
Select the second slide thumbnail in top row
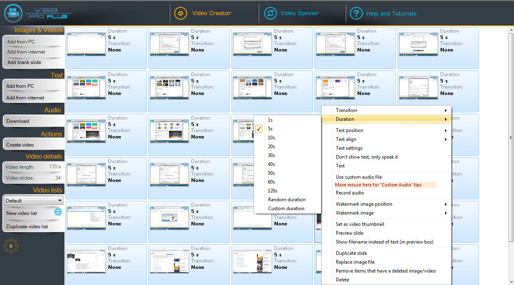pyautogui.click(x=169, y=44)
